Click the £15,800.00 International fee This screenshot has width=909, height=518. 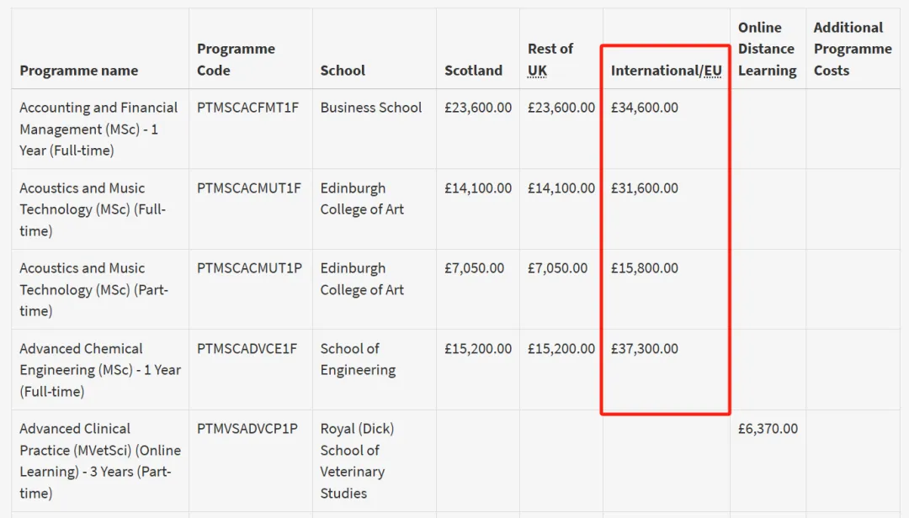point(644,268)
